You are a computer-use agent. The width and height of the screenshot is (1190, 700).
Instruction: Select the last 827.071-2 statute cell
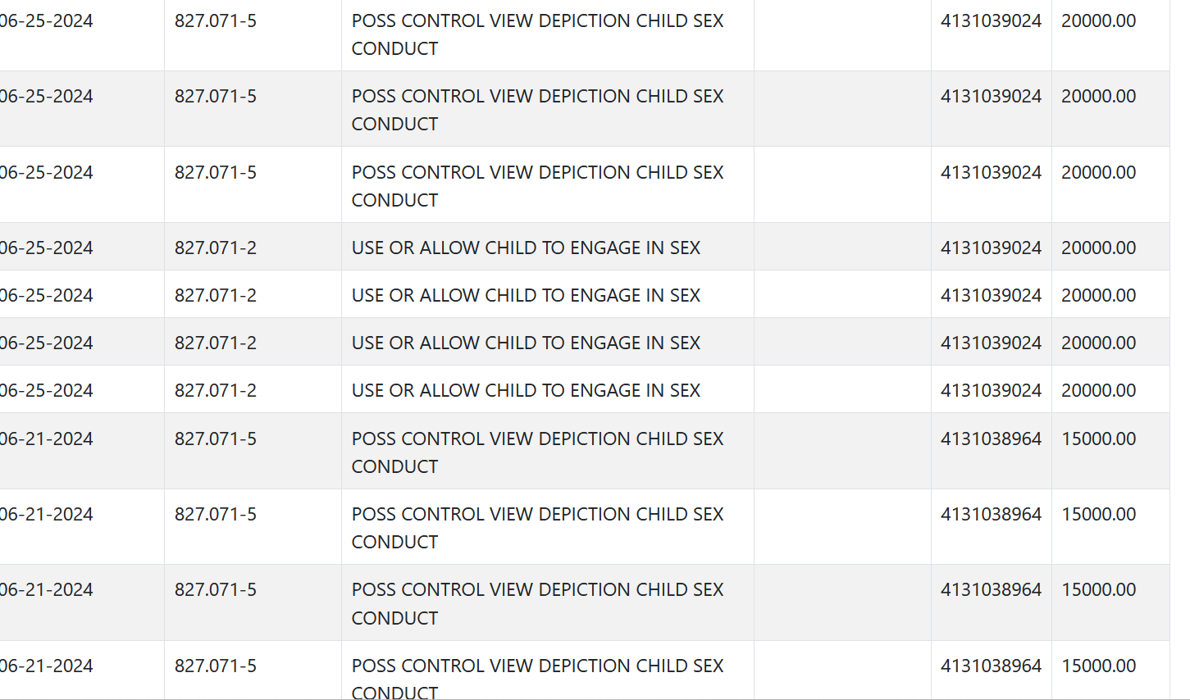pyautogui.click(x=216, y=390)
